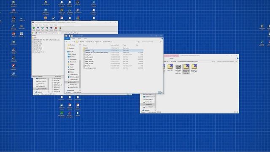270x152 pixels.
Task: Sort by Type column in Custom Data window
Action: [125, 45]
